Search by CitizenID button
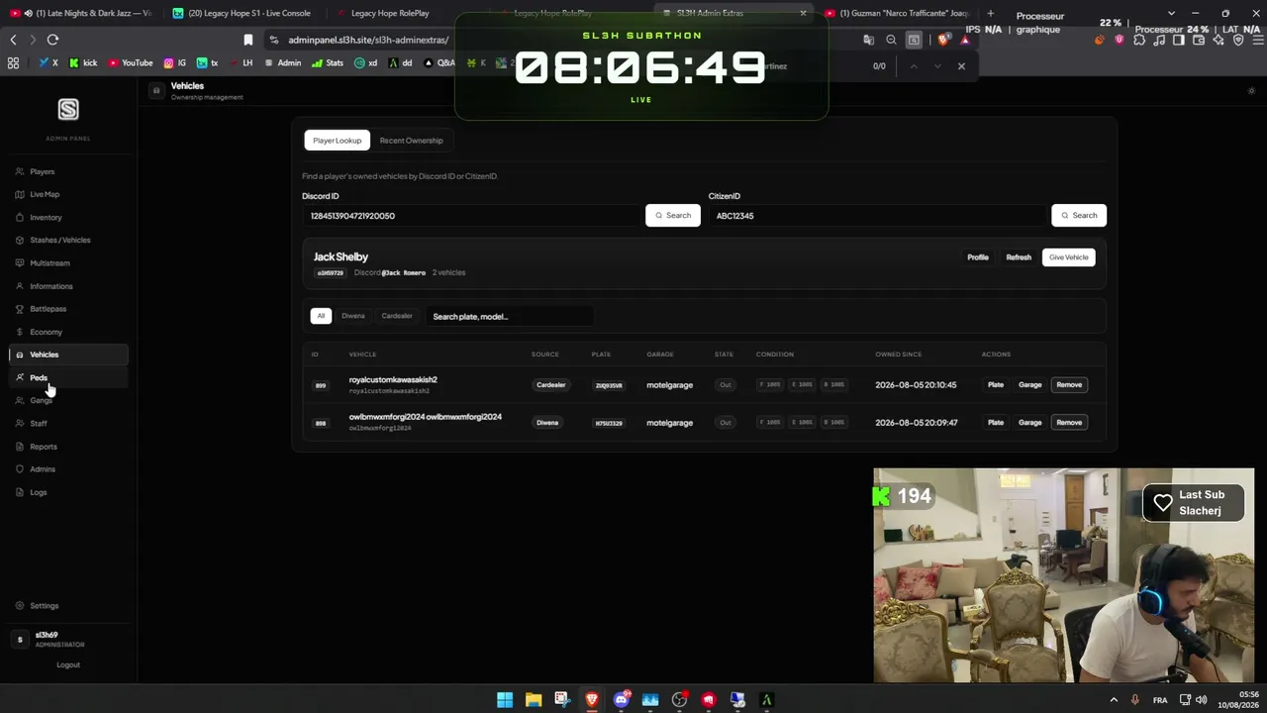This screenshot has height=713, width=1267. click(1079, 215)
